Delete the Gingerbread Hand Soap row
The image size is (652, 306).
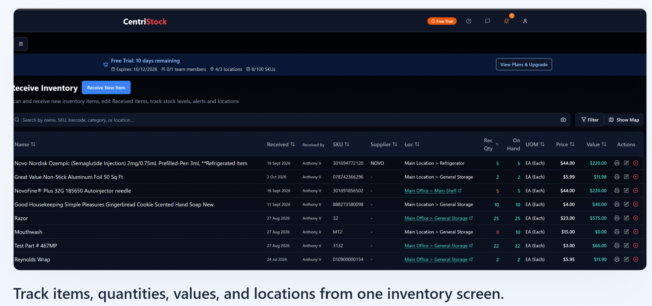click(636, 204)
